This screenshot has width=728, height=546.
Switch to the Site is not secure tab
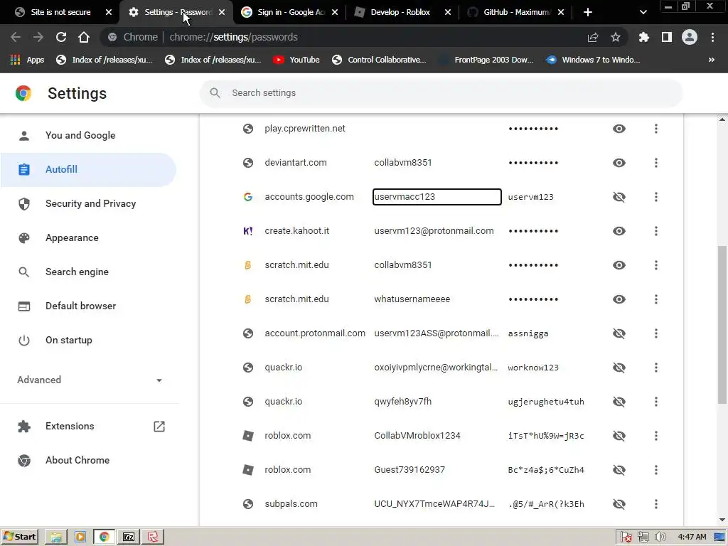[x=61, y=12]
